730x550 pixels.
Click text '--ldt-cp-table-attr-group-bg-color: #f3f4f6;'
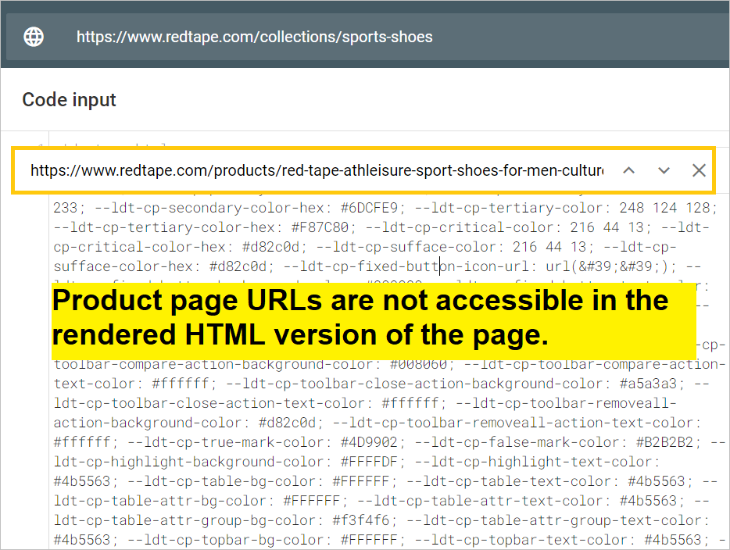coord(225,520)
